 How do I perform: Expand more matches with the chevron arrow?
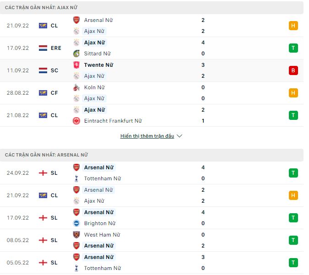[x=179, y=136]
